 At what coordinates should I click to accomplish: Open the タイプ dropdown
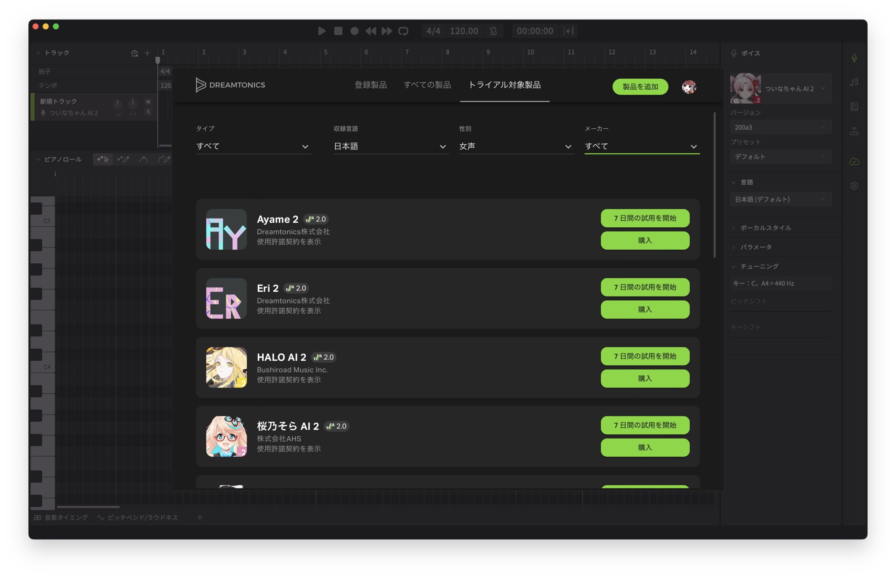tap(253, 146)
